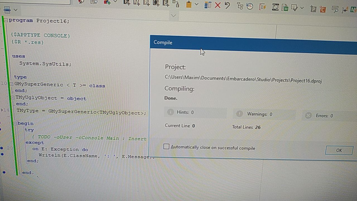Click the P+ toolbar icon

[146, 3]
